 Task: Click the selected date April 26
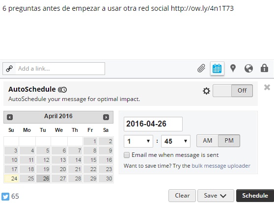click(x=43, y=178)
